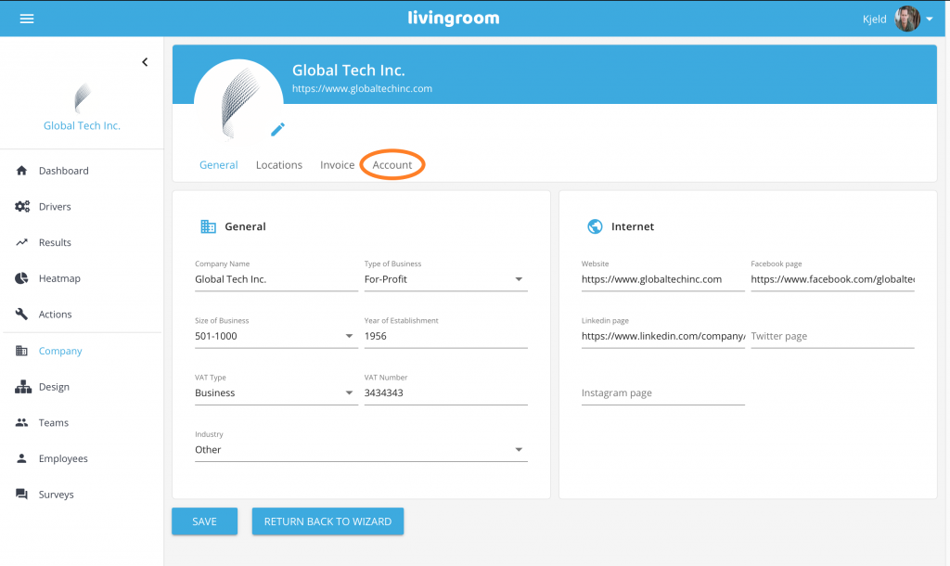
Task: Focus the Website field
Action: tap(662, 279)
